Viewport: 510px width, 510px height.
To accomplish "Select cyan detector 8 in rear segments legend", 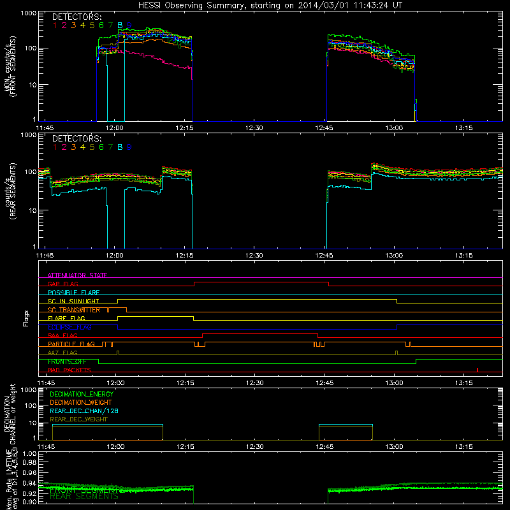I will [120, 147].
